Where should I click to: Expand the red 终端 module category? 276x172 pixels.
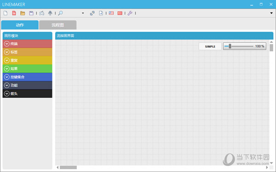point(28,44)
